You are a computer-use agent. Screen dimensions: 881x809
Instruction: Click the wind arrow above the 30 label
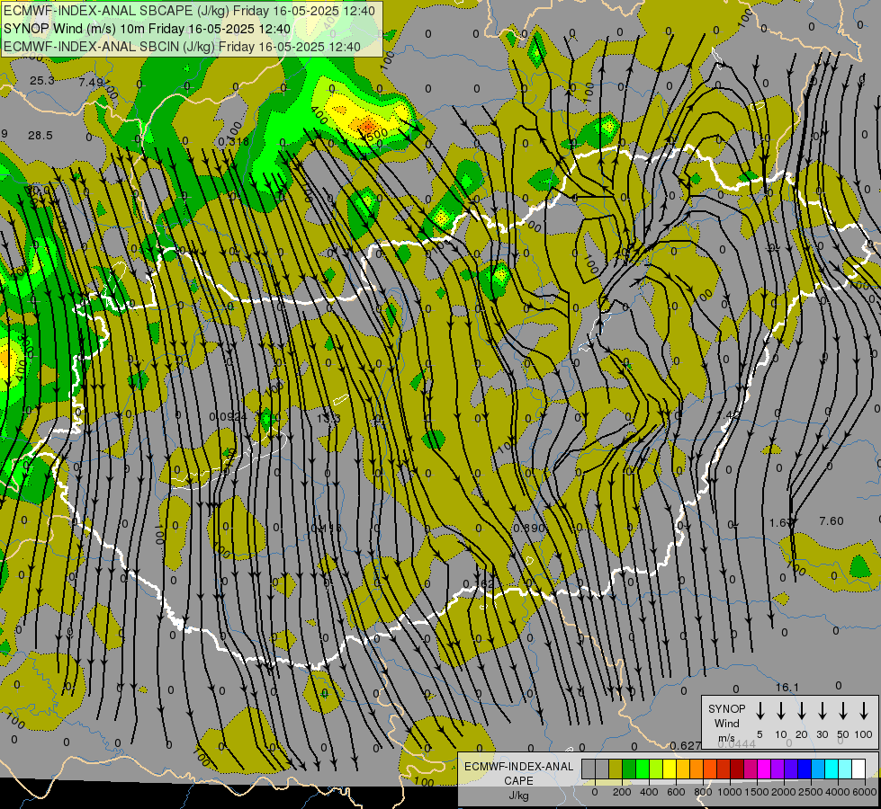(823, 711)
